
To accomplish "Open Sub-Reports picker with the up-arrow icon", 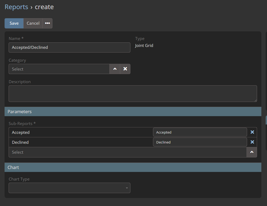I will tap(252, 152).
